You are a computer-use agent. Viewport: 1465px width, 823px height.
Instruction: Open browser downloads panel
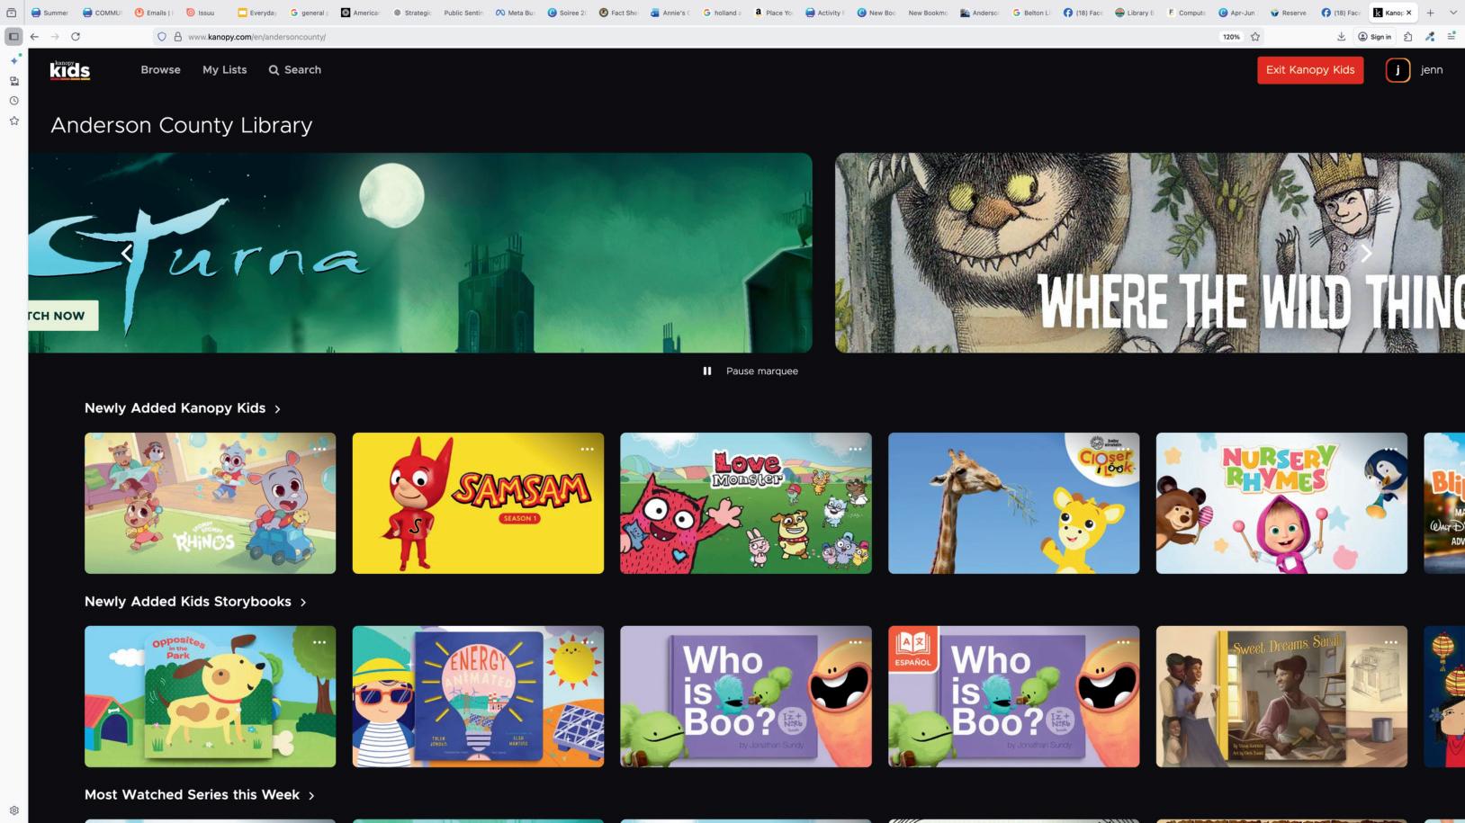click(1341, 37)
